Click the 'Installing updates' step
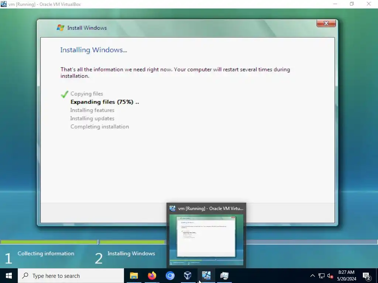The height and width of the screenshot is (283, 378). click(x=92, y=118)
